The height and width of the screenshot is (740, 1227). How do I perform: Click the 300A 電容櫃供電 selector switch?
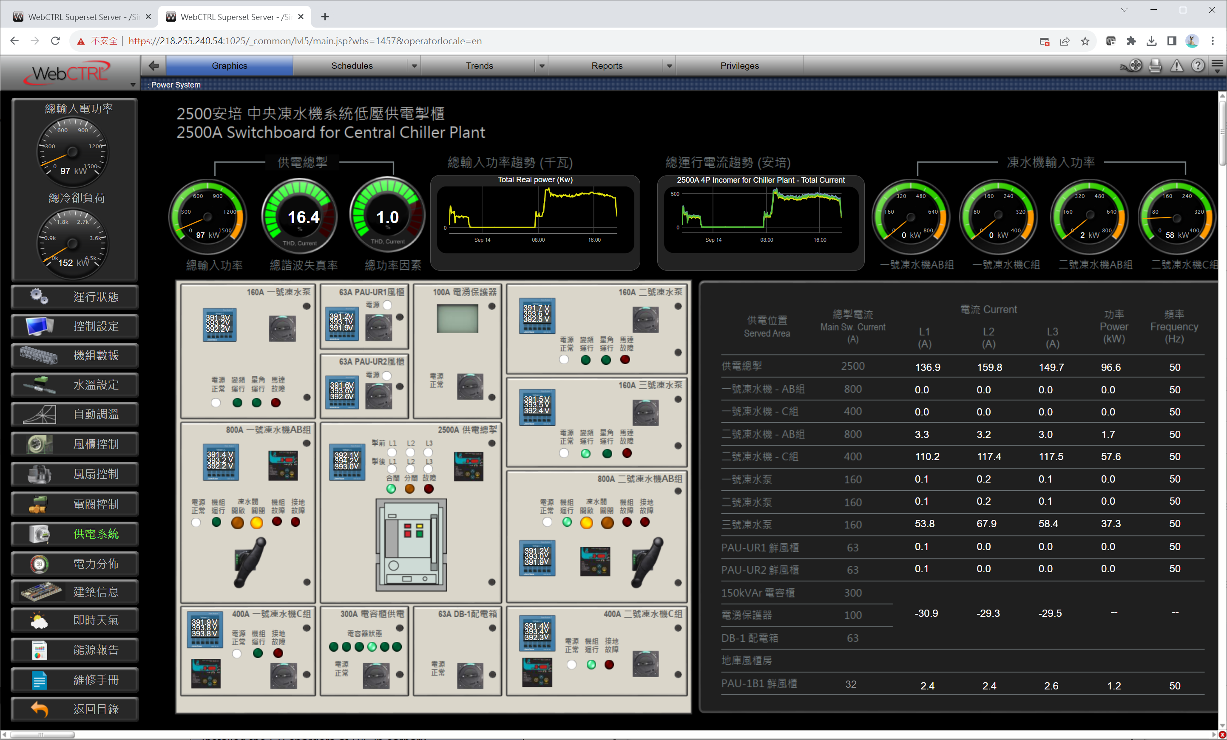pyautogui.click(x=376, y=675)
